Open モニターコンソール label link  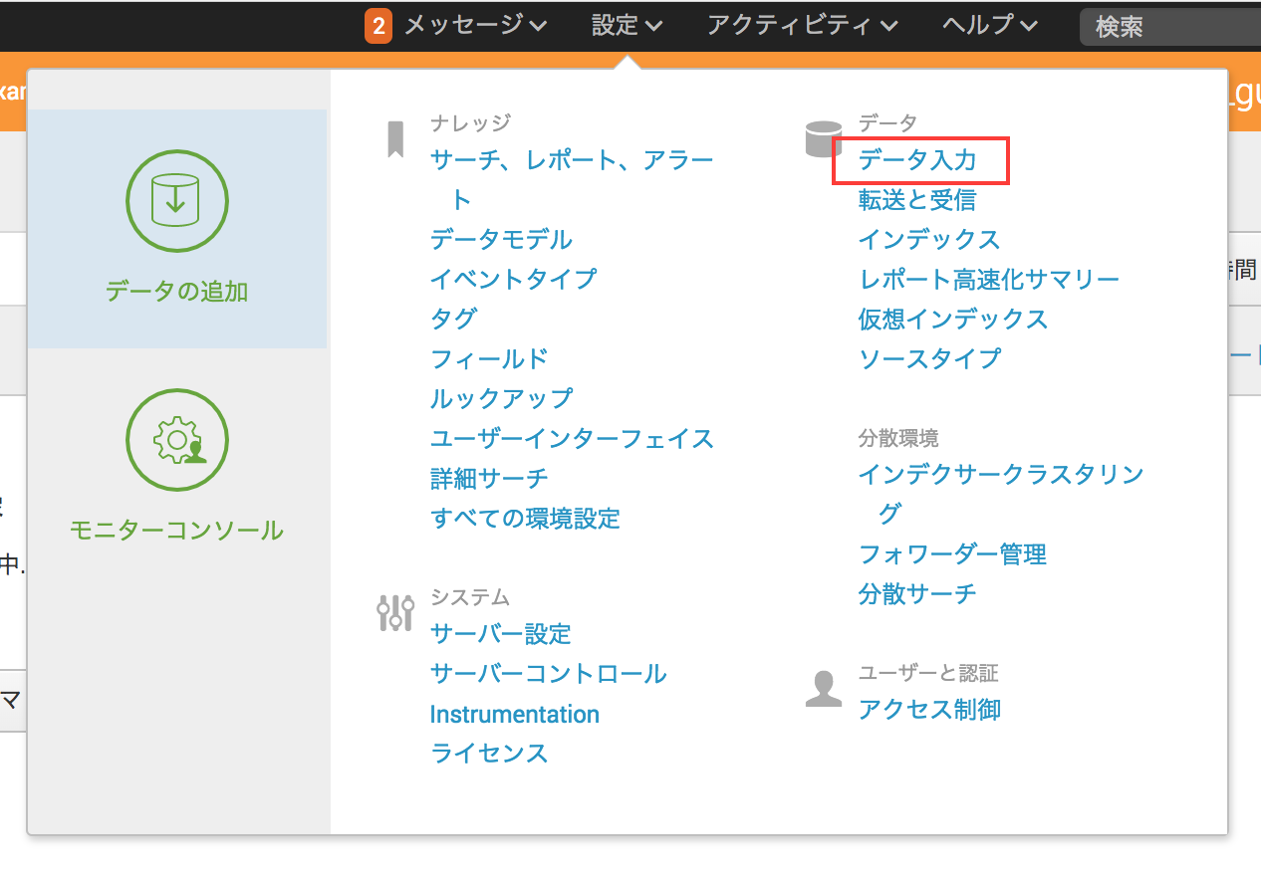coord(176,531)
